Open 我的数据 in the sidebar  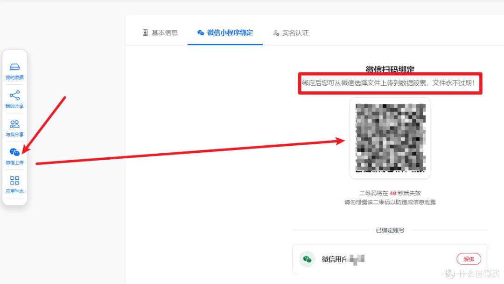tap(14, 71)
